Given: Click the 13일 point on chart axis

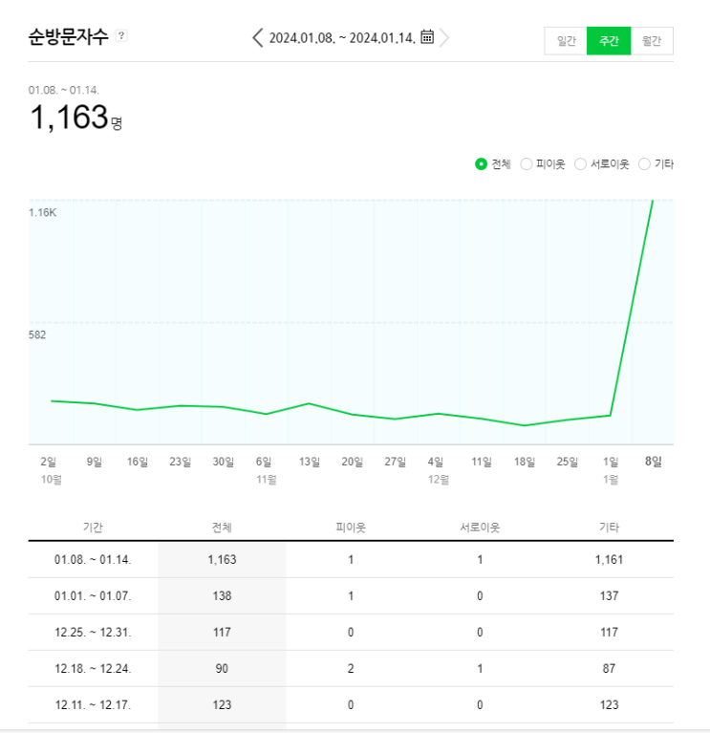Looking at the screenshot, I should 310,462.
